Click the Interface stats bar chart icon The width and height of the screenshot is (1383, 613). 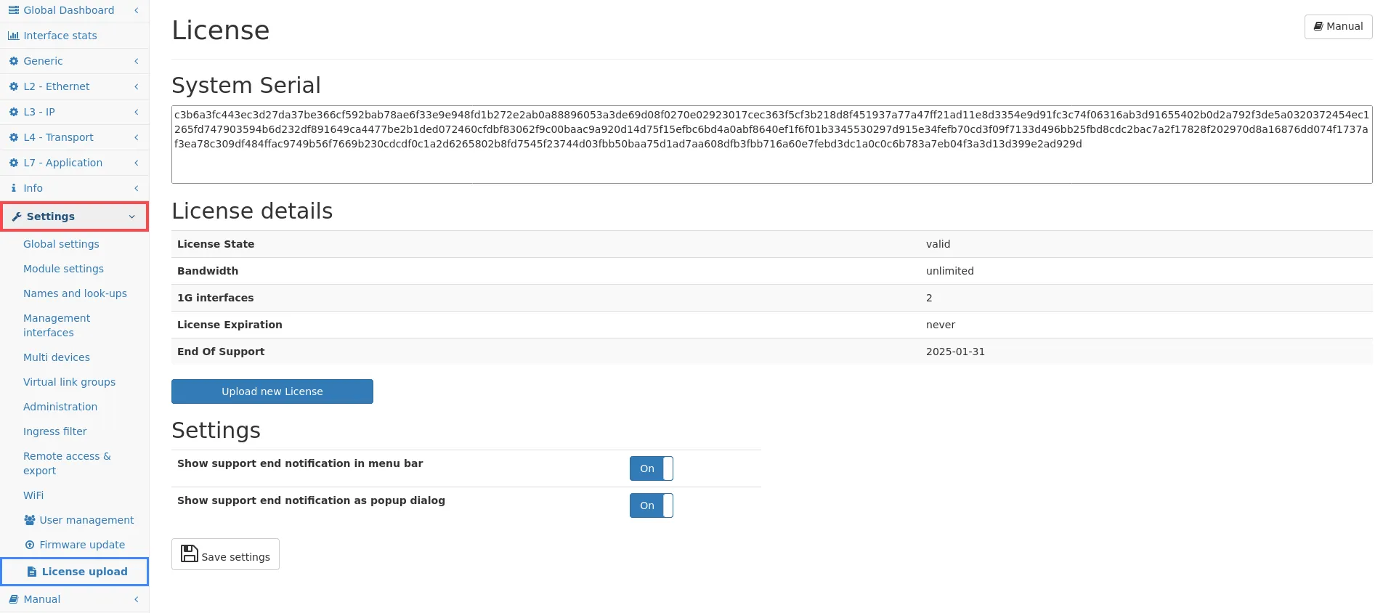(13, 36)
